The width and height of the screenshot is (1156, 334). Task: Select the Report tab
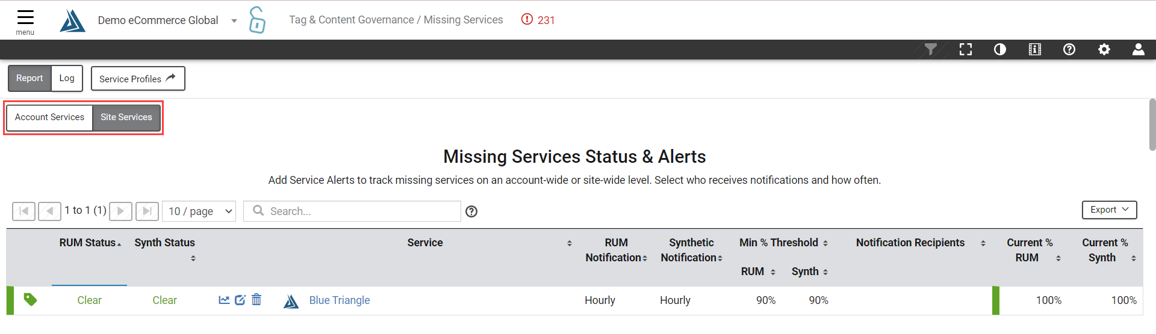(x=30, y=78)
